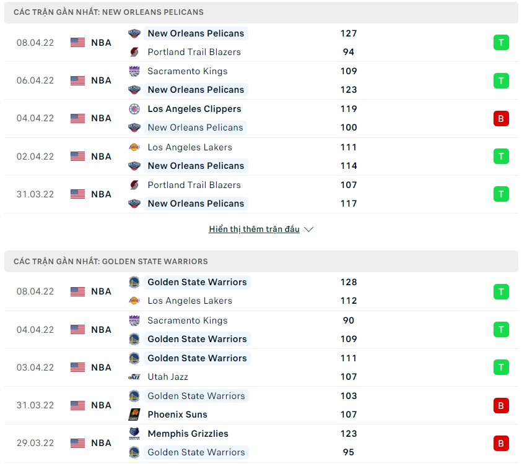Viewport: 527px width, 464px height.
Task: Click the Sacramento Kings logo on 06.04.22
Action: pyautogui.click(x=134, y=71)
